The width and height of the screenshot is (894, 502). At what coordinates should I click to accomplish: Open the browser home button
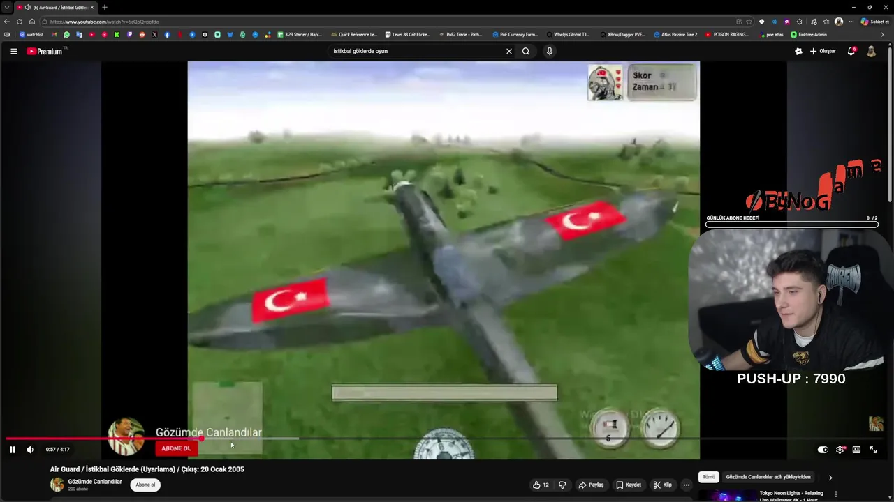click(31, 22)
